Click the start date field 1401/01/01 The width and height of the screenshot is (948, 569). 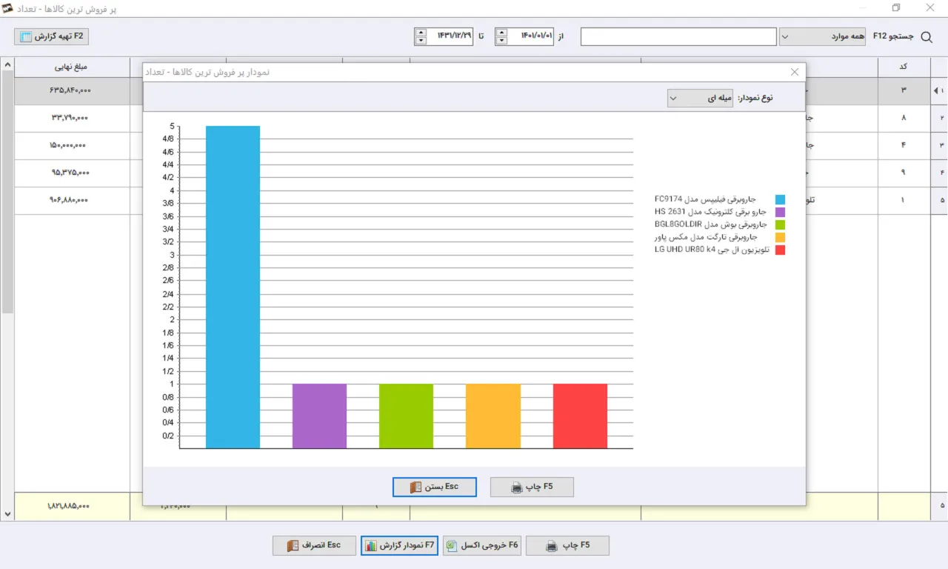[530, 36]
